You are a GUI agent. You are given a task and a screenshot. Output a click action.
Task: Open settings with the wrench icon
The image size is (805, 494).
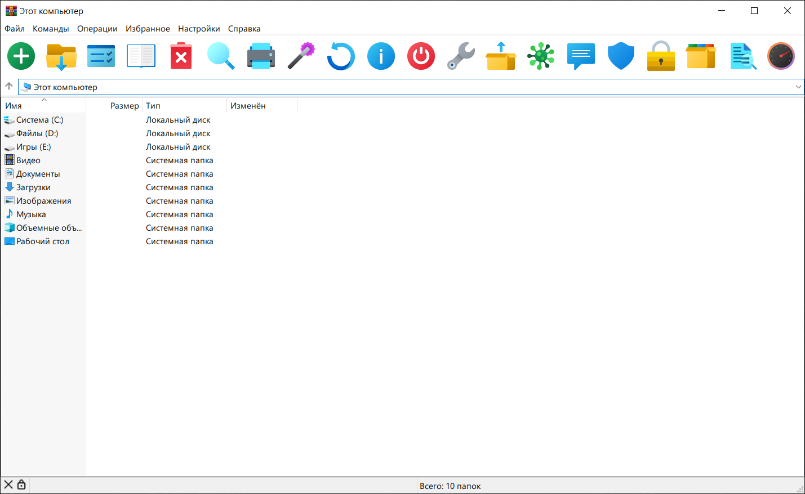[461, 56]
